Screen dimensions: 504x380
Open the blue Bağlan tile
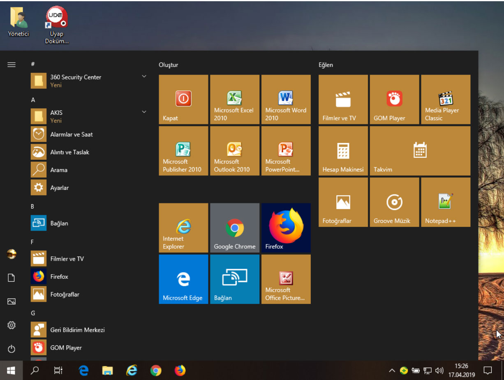235,279
